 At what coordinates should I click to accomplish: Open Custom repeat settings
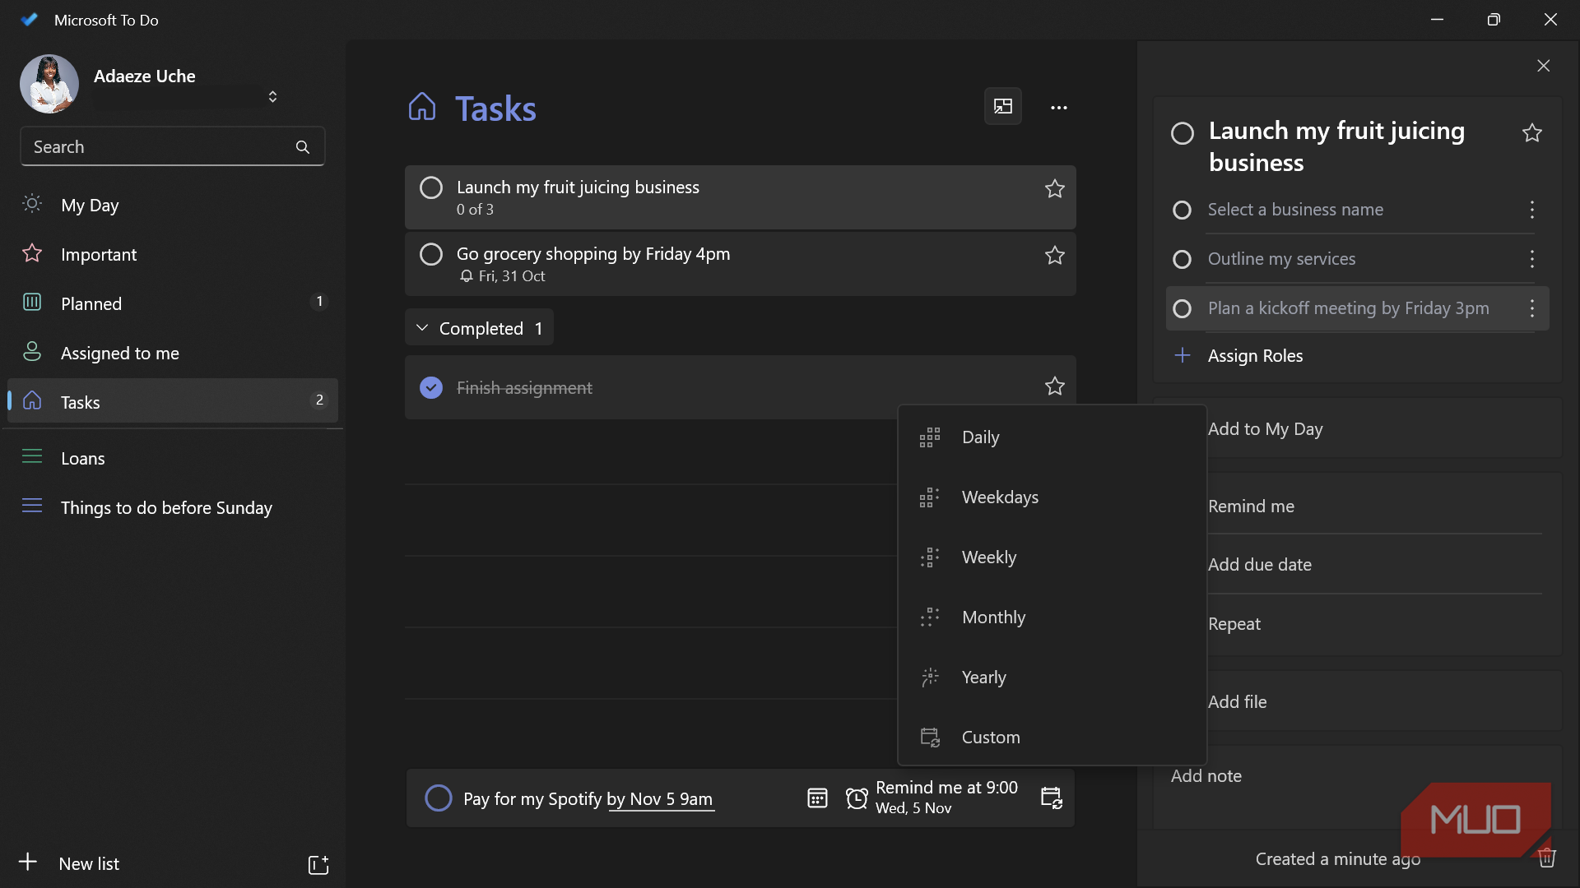tap(1052, 738)
